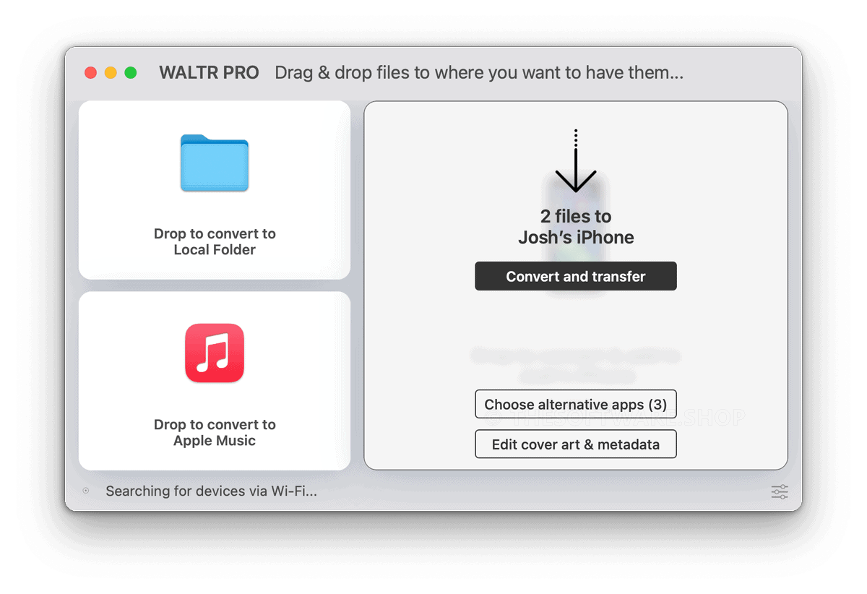Click the WALTR PRO title

click(209, 73)
